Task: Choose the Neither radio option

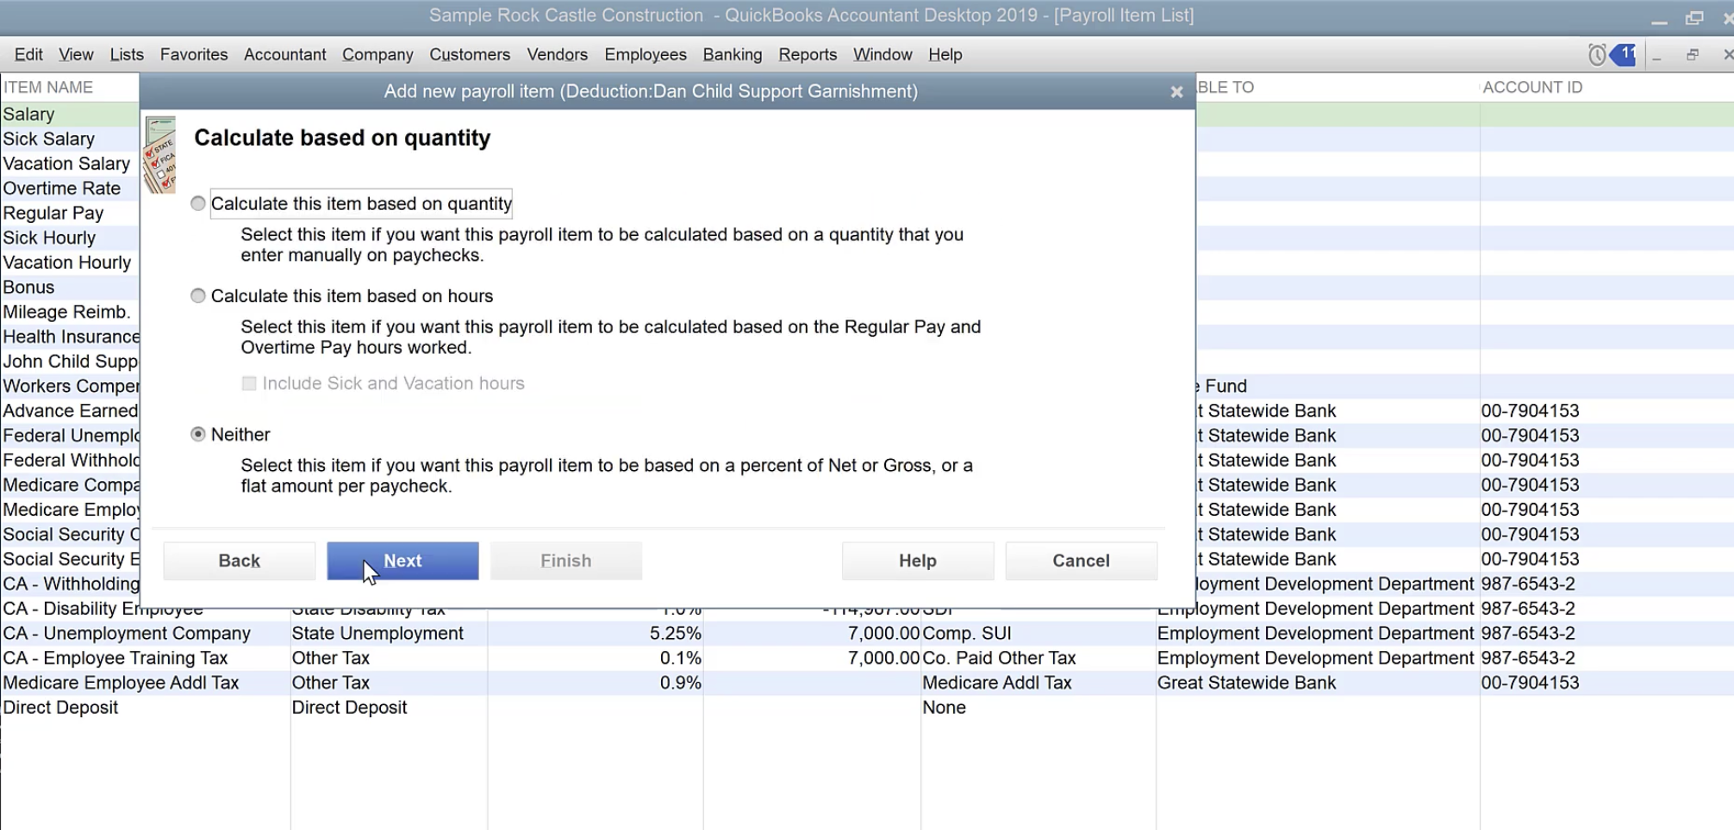Action: [198, 435]
